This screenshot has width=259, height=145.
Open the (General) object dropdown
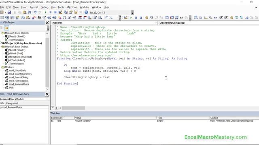point(155,23)
